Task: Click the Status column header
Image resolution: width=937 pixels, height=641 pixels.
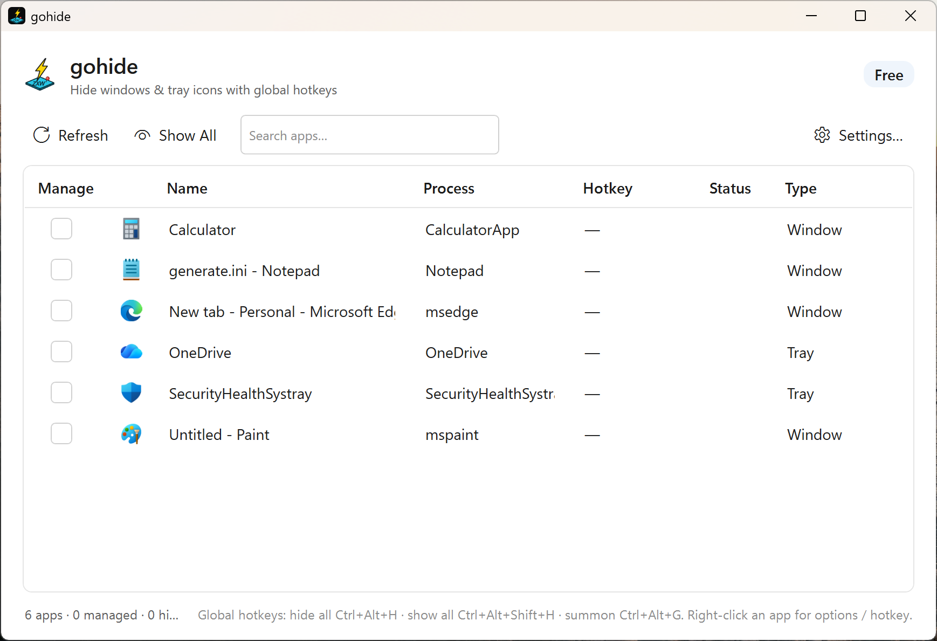Action: (730, 188)
